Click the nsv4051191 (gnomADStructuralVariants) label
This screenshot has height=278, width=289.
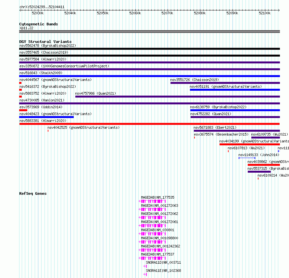(226, 86)
